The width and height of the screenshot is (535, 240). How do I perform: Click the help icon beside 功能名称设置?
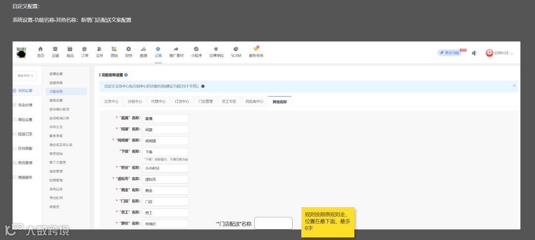(126, 75)
